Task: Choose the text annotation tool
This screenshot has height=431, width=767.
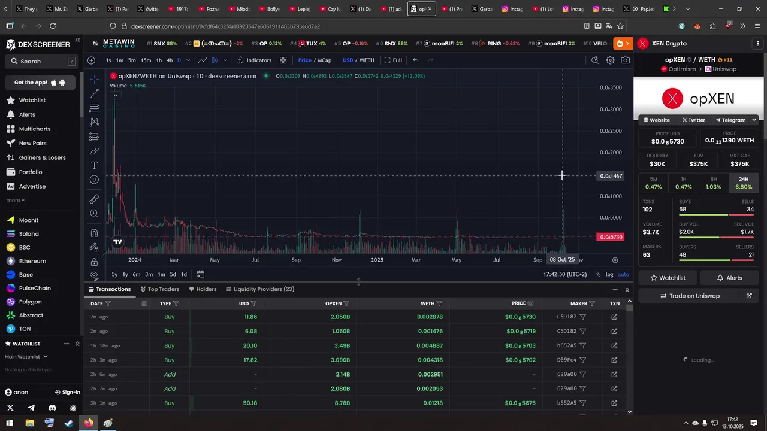Action: (94, 165)
